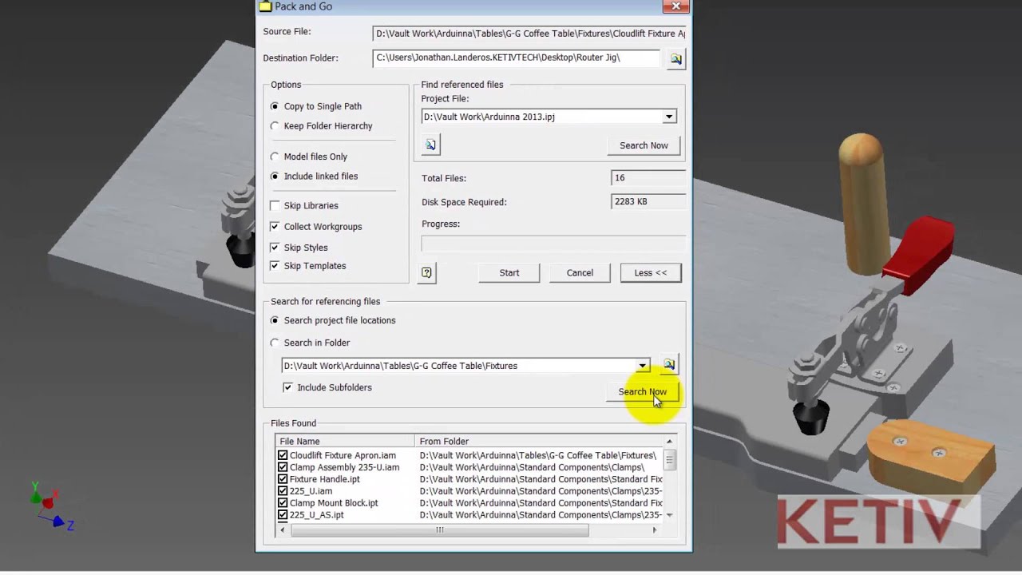
Task: Enable Skip Libraries checkbox
Action: point(275,206)
